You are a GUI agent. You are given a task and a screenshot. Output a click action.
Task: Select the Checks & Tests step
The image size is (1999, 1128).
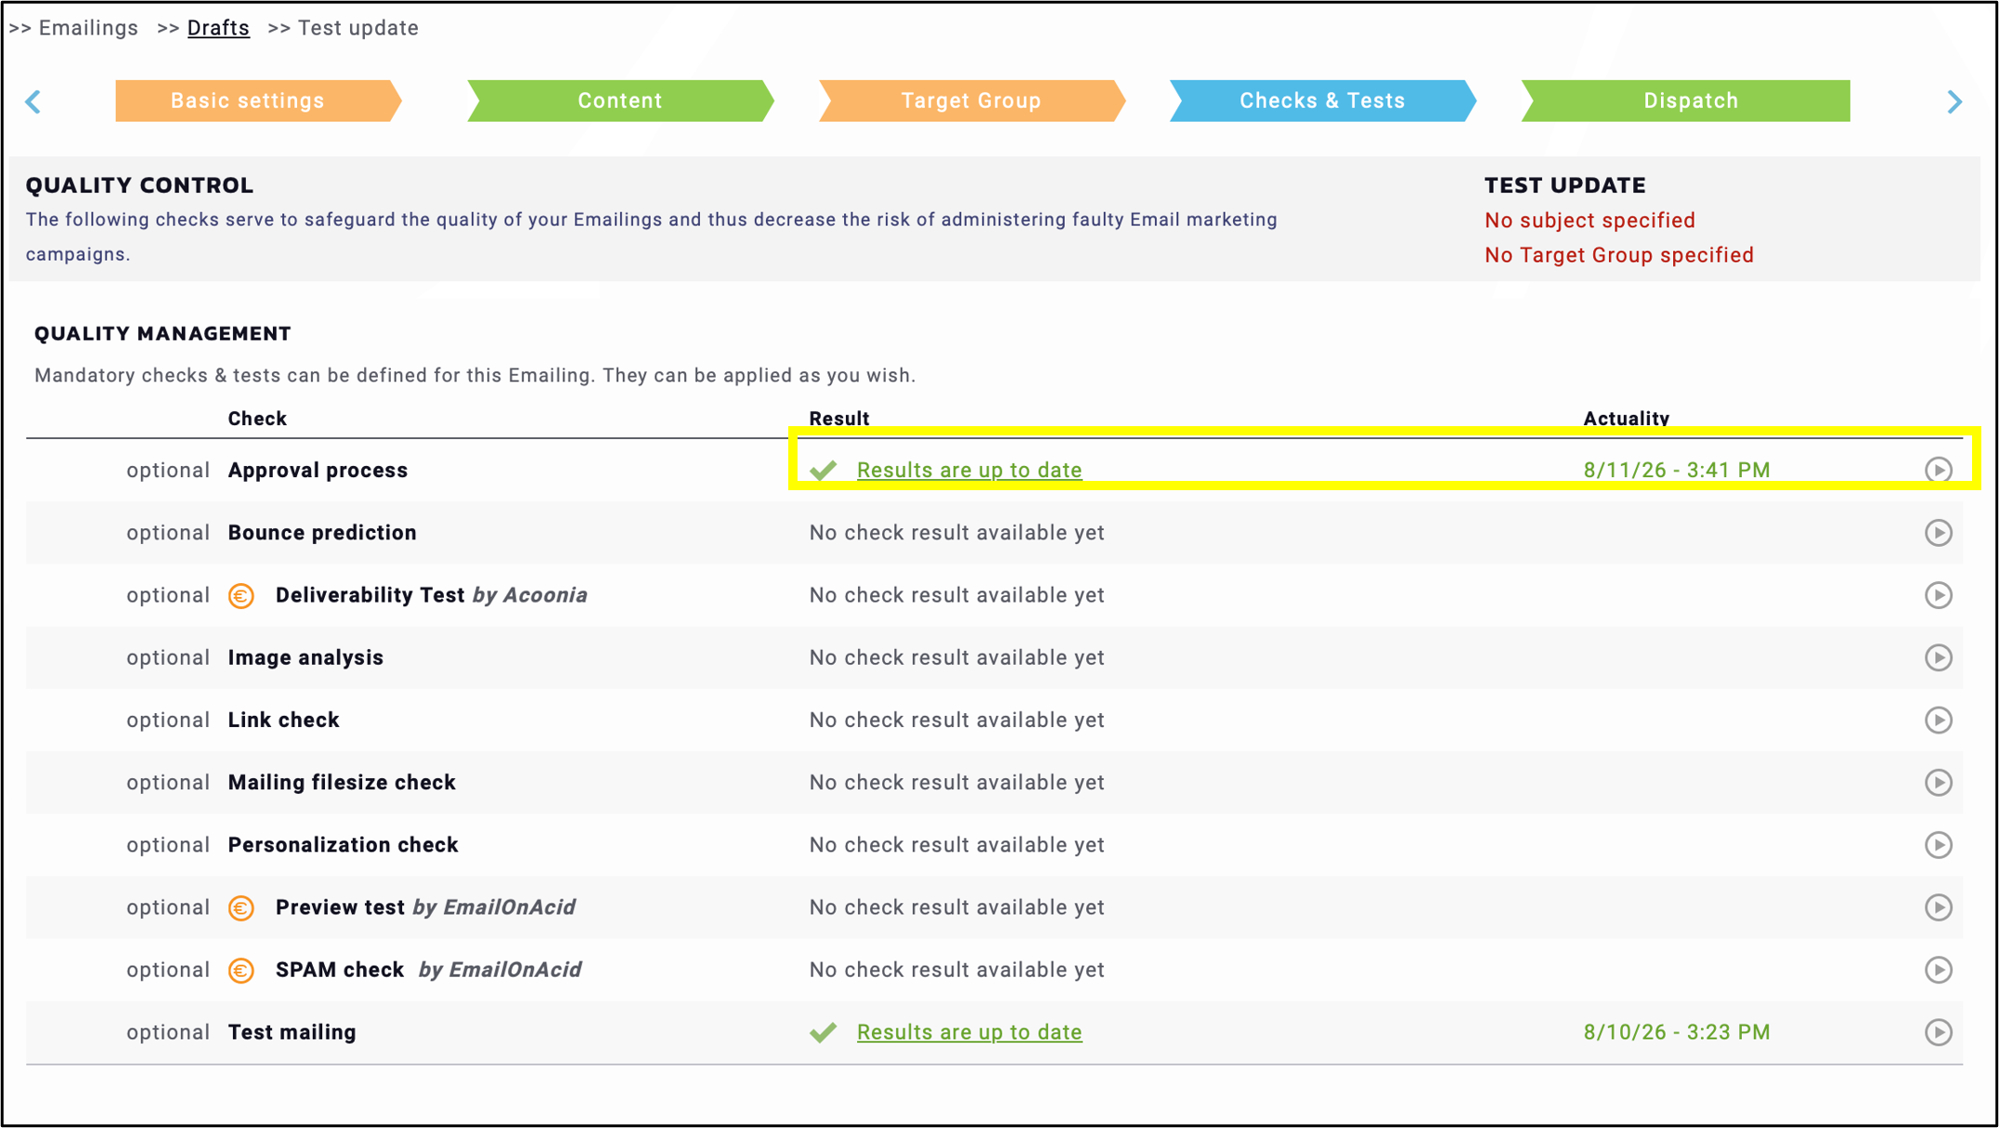coord(1323,100)
